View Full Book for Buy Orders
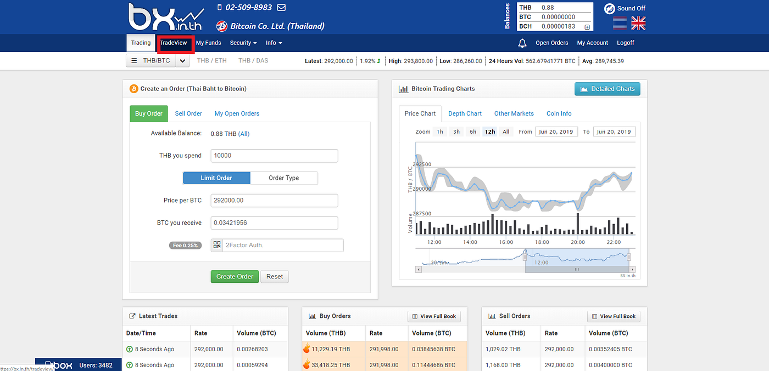Viewport: 769px width, 371px height. click(434, 316)
